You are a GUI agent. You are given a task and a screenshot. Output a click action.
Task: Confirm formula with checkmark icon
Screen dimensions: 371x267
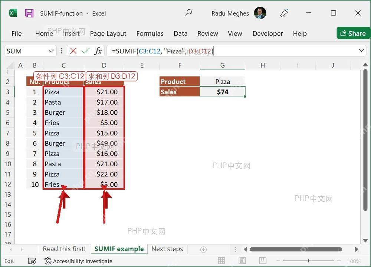point(85,51)
